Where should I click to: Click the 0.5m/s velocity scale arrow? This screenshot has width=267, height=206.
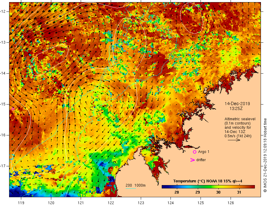tap(234, 140)
